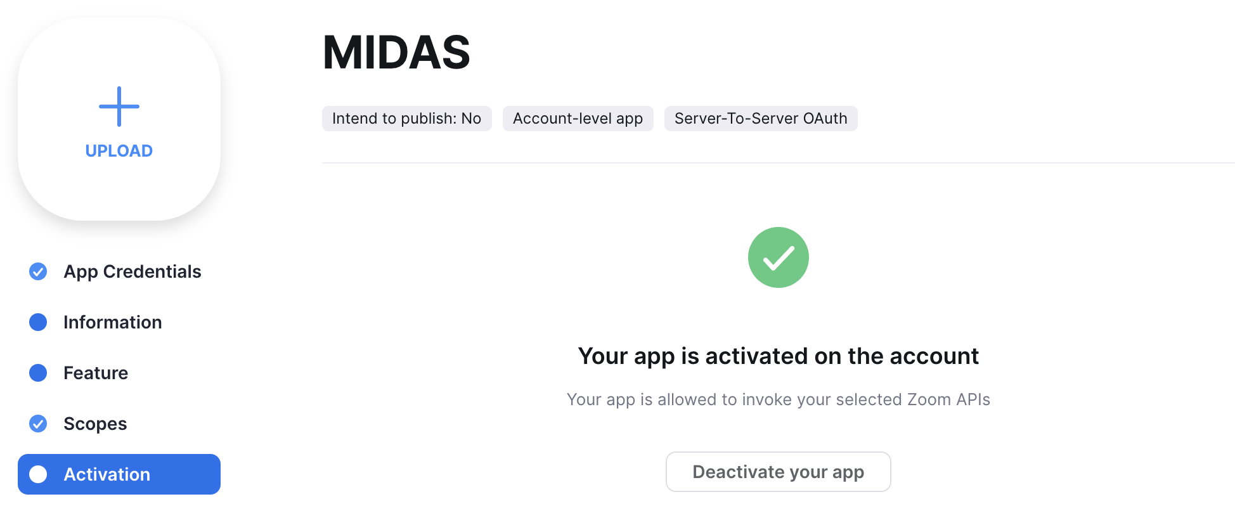The width and height of the screenshot is (1235, 525).
Task: Click the UPLOAD label under the plus
Action: (x=119, y=151)
